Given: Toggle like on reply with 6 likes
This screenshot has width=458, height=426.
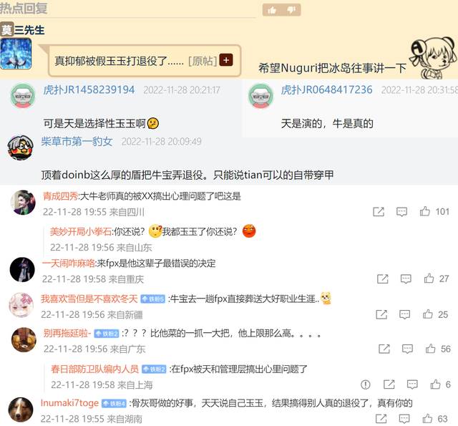Looking at the screenshot, I should (435, 384).
